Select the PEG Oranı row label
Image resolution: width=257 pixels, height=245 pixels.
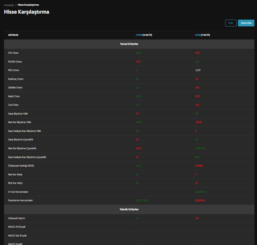pos(14,70)
